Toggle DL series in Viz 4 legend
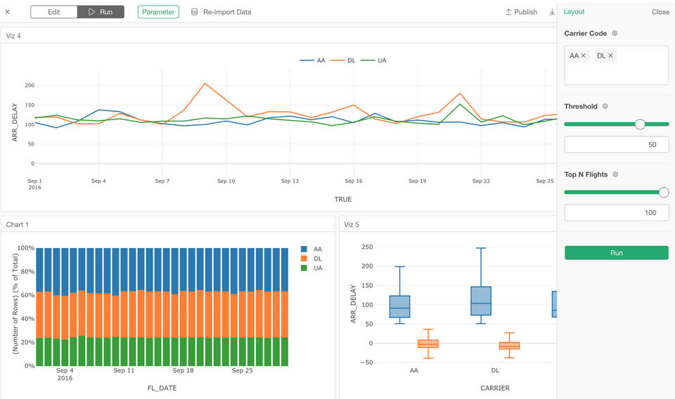 [342, 60]
